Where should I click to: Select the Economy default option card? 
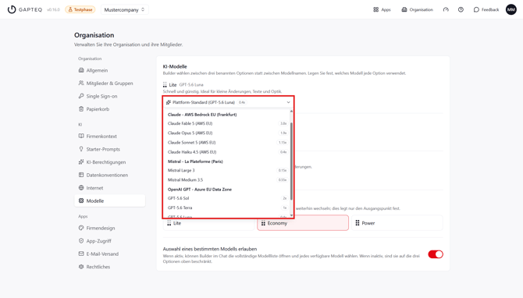point(303,223)
